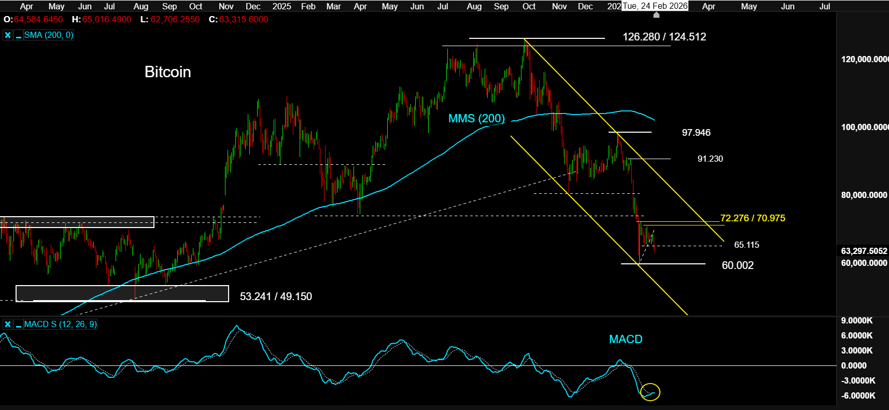Click the triangle marker below the date label

point(656,15)
